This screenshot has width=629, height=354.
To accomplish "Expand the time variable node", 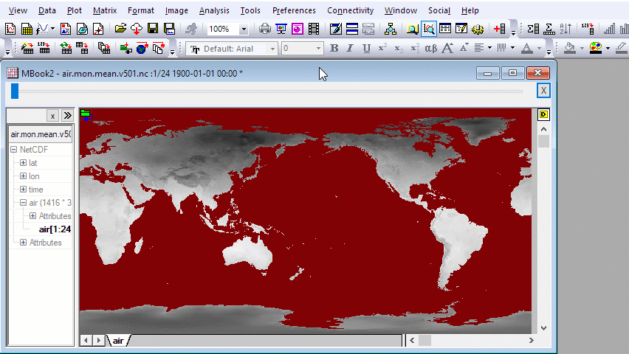I will tap(24, 190).
